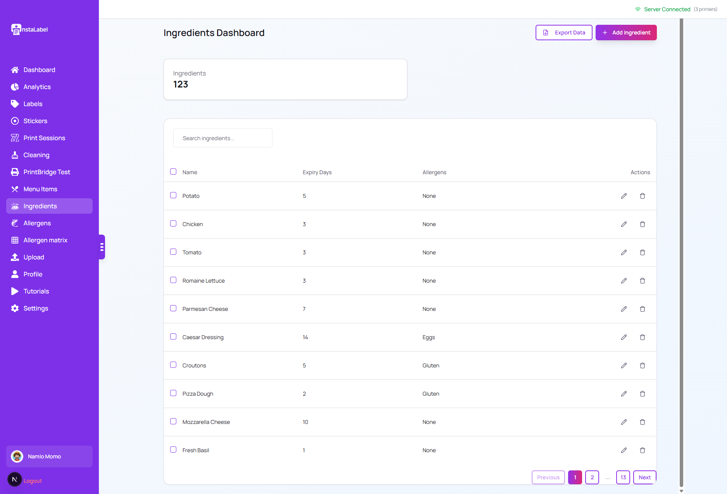
Task: Go to the Next page
Action: [644, 477]
